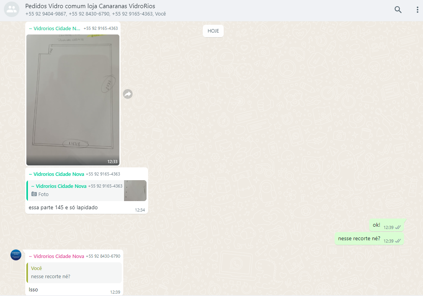This screenshot has height=296, width=423.
Task: Click quoted 'nesse recorte né?' reply from Você
Action: 74,272
